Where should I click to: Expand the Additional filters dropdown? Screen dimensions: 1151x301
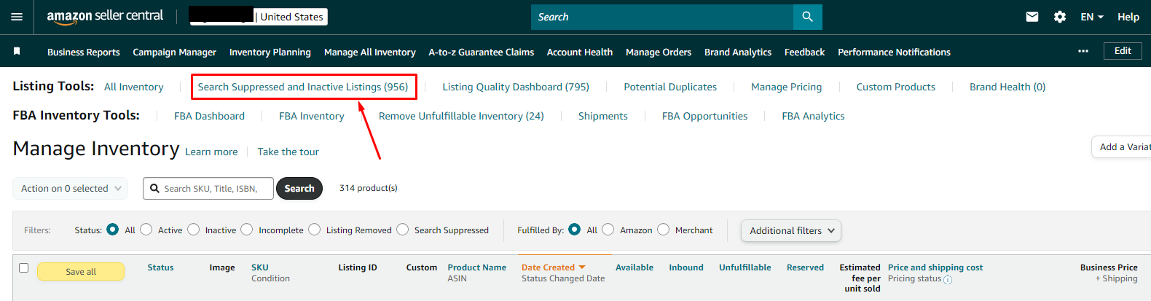pyautogui.click(x=791, y=230)
